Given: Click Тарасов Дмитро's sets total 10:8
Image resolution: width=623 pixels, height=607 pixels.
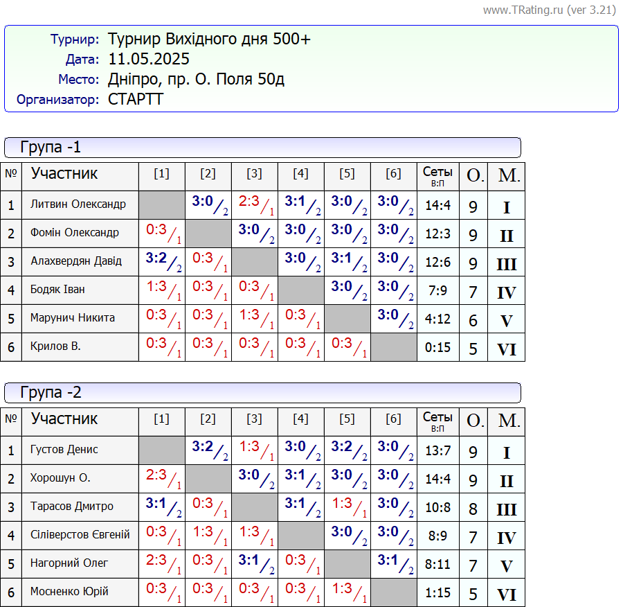Looking at the screenshot, I should click(x=437, y=508).
